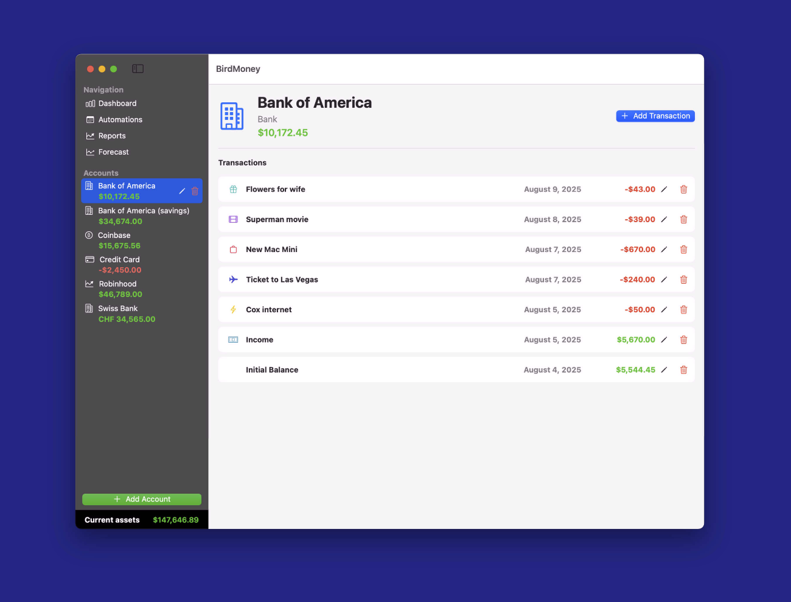Open Automations in navigation
791x602 pixels.
coord(114,120)
